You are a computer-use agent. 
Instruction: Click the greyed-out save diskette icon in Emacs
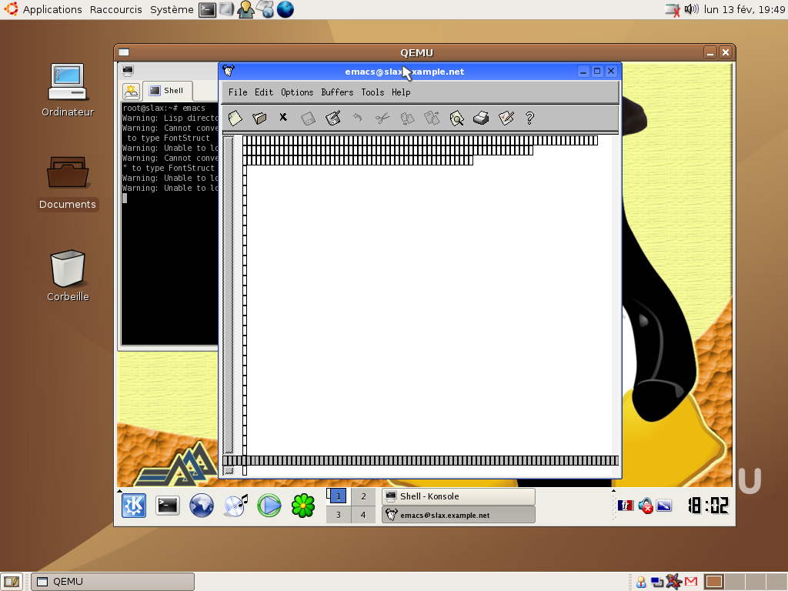308,118
